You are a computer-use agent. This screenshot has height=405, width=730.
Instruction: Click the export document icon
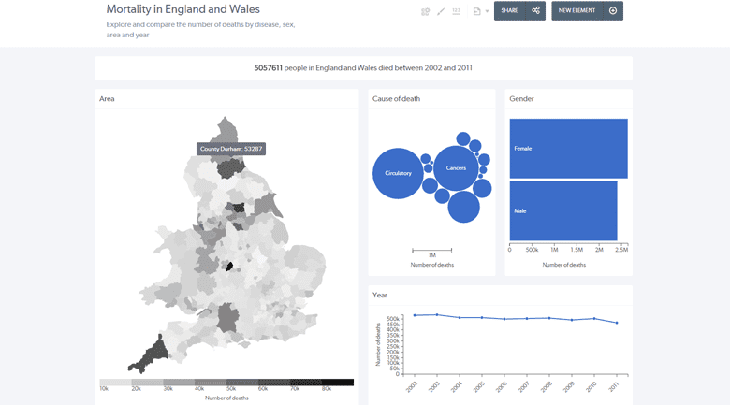[476, 11]
